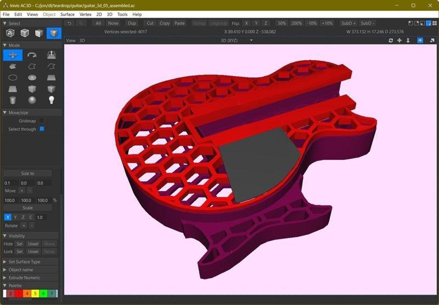This screenshot has width=439, height=305.
Task: Activate the Rotate mode tool
Action: tap(32, 55)
